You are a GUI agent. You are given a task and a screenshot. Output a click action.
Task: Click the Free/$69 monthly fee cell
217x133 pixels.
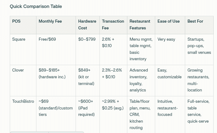(56, 50)
